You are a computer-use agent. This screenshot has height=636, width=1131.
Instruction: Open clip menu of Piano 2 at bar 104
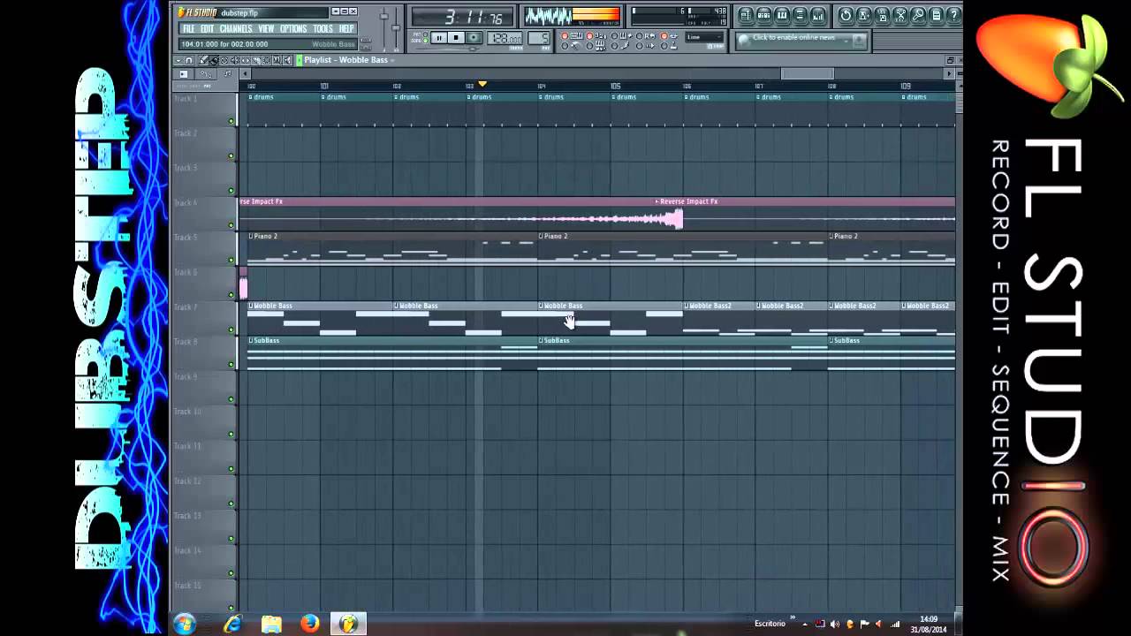[x=541, y=236]
